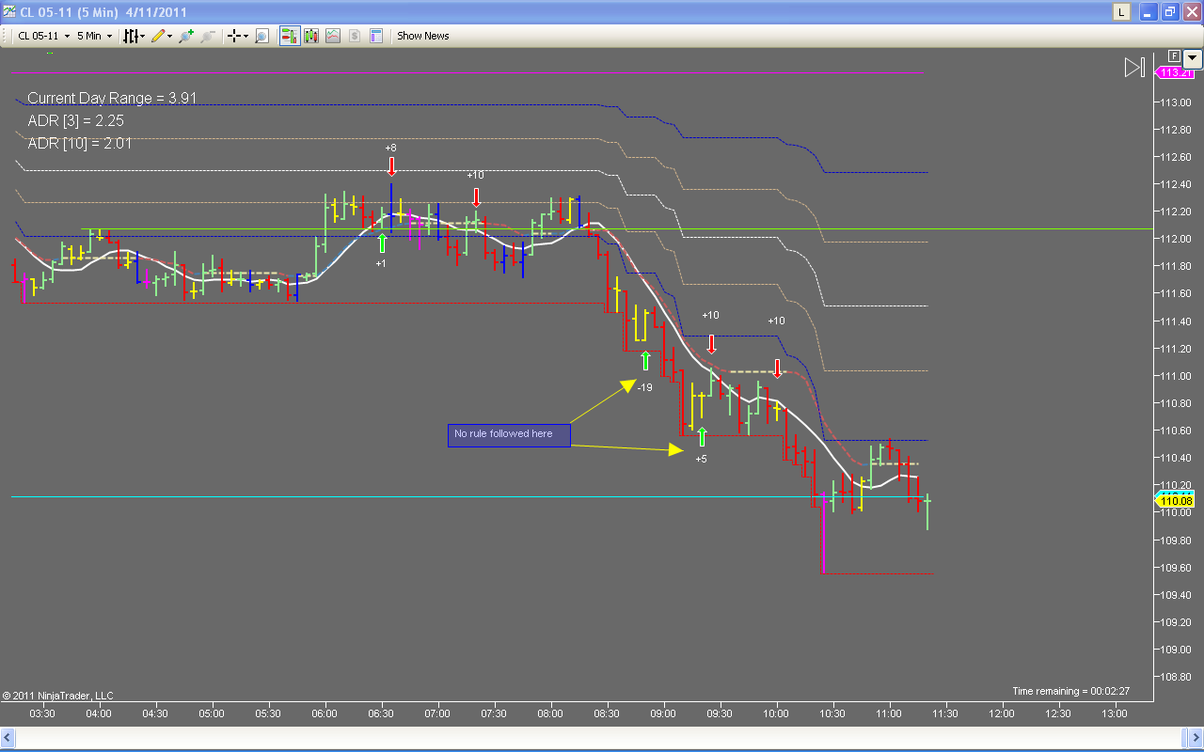Click the yellow 110.08 last price marker
The image size is (1204, 752).
(x=1175, y=502)
